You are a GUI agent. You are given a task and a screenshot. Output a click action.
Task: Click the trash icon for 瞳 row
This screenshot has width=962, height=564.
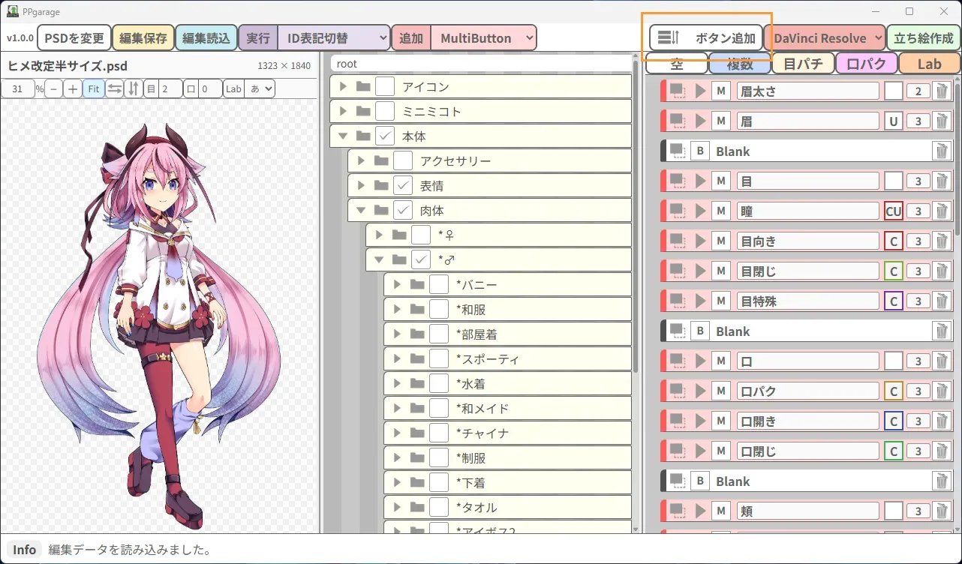941,211
